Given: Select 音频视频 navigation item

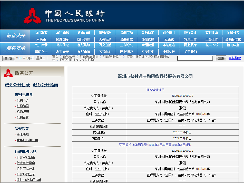Looking at the screenshot, I should [x=148, y=45].
